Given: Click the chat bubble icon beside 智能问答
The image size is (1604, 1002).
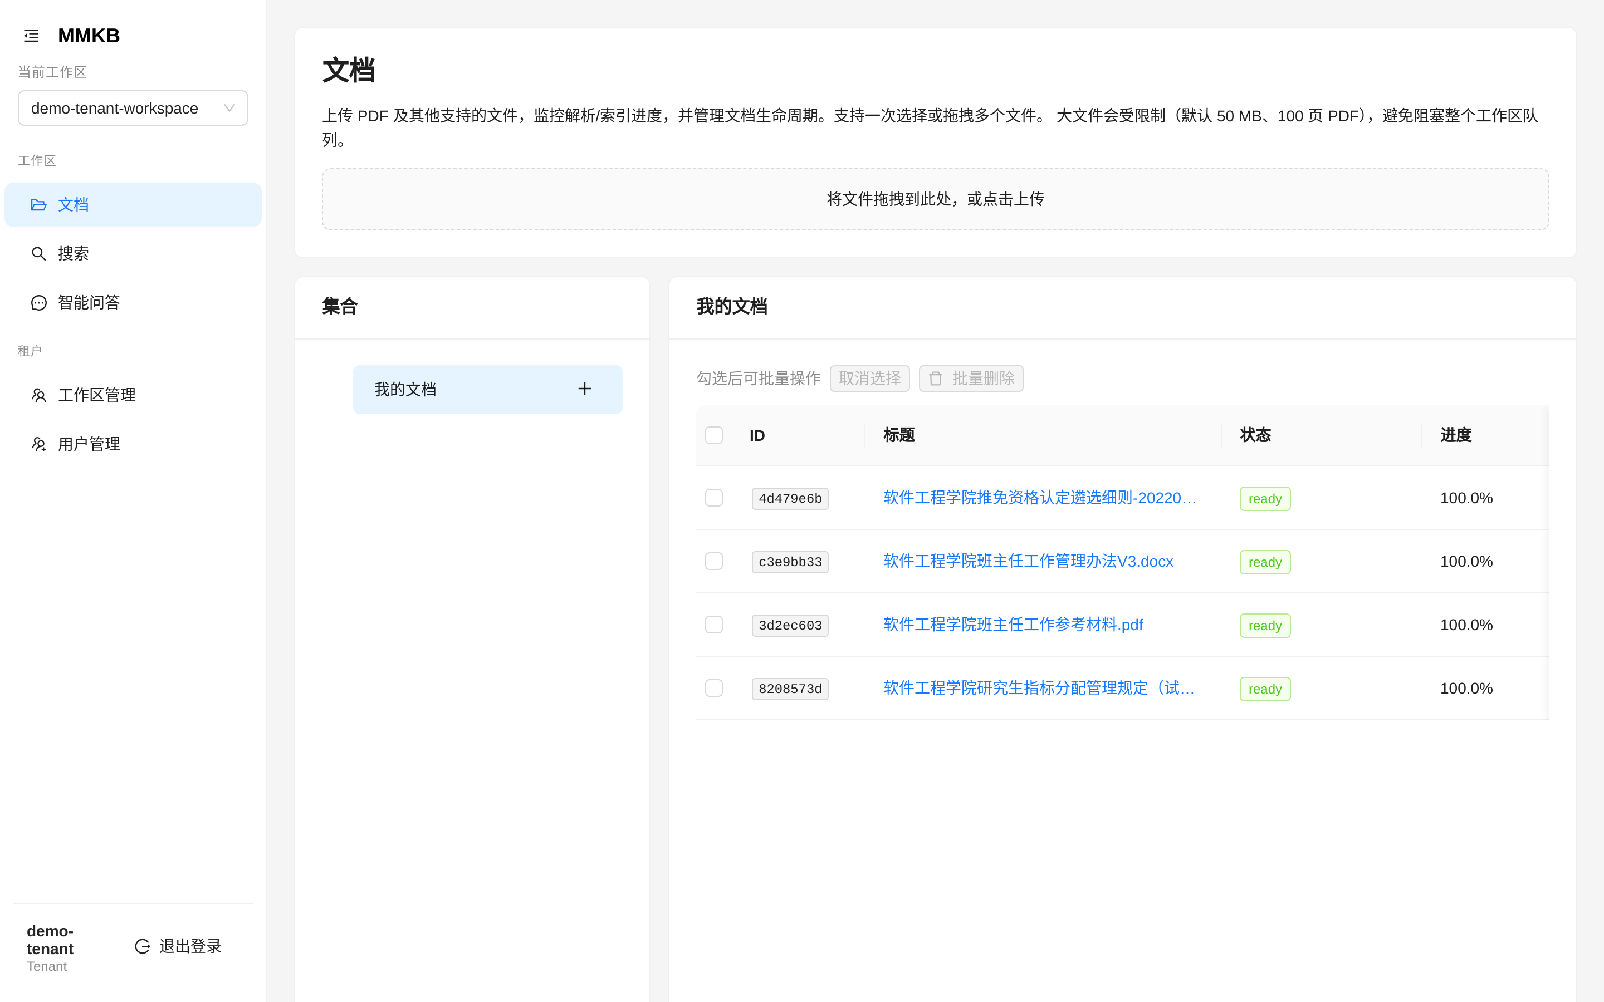Looking at the screenshot, I should 38,303.
